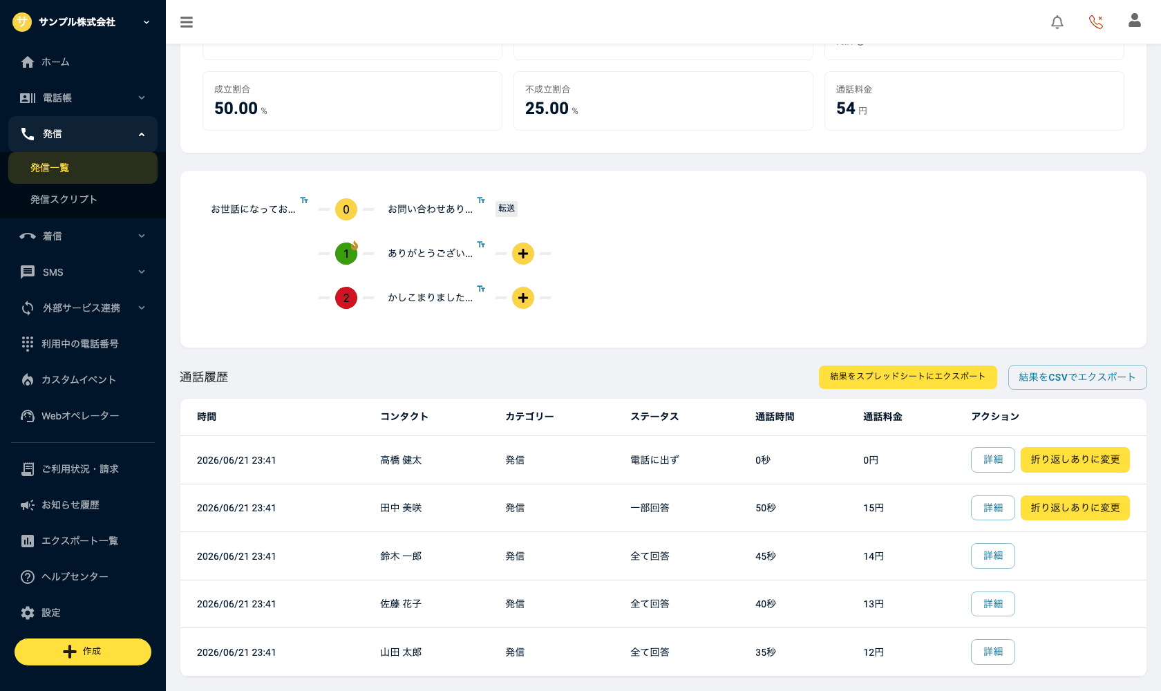Viewport: 1161px width, 691px height.
Task: Add step after かしこまりました branch
Action: (523, 298)
